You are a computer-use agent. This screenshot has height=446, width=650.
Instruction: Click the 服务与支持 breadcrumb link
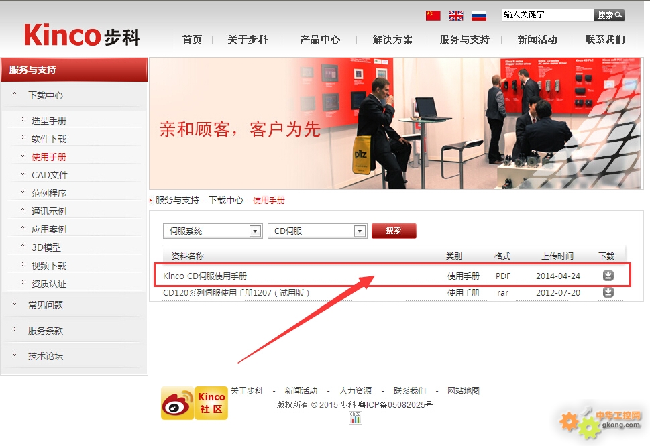point(177,201)
